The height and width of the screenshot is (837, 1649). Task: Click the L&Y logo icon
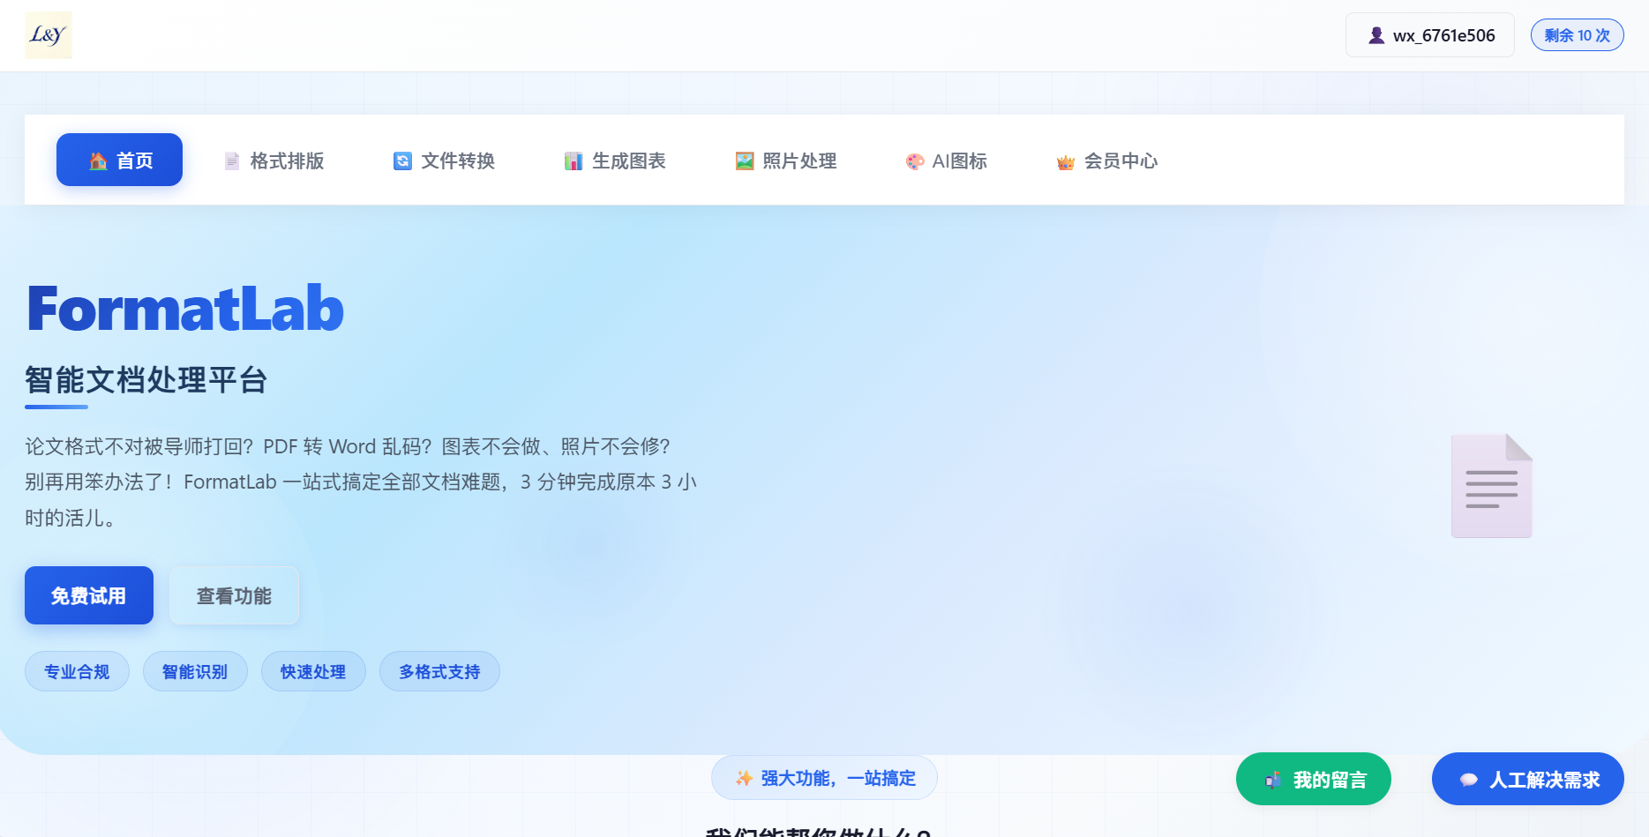[49, 35]
